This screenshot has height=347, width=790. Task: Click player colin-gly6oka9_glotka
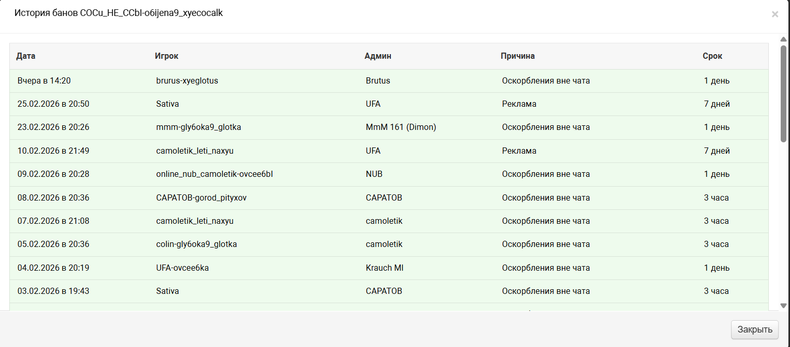pos(196,244)
